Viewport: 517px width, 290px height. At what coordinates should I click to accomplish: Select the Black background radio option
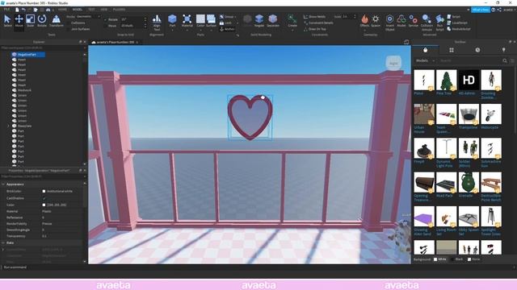point(452,259)
